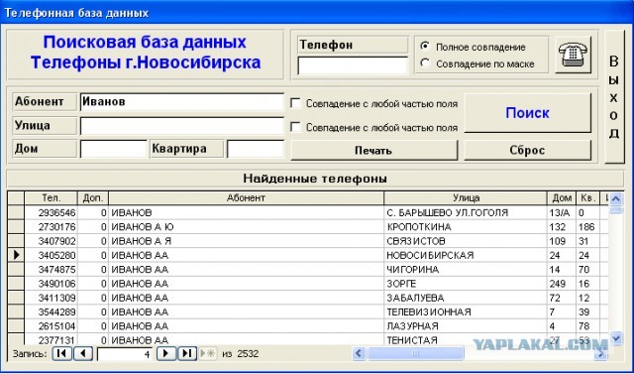Click street ТЕЛЕВИЗИОННАЯ cell
634x374 pixels.
pyautogui.click(x=466, y=312)
